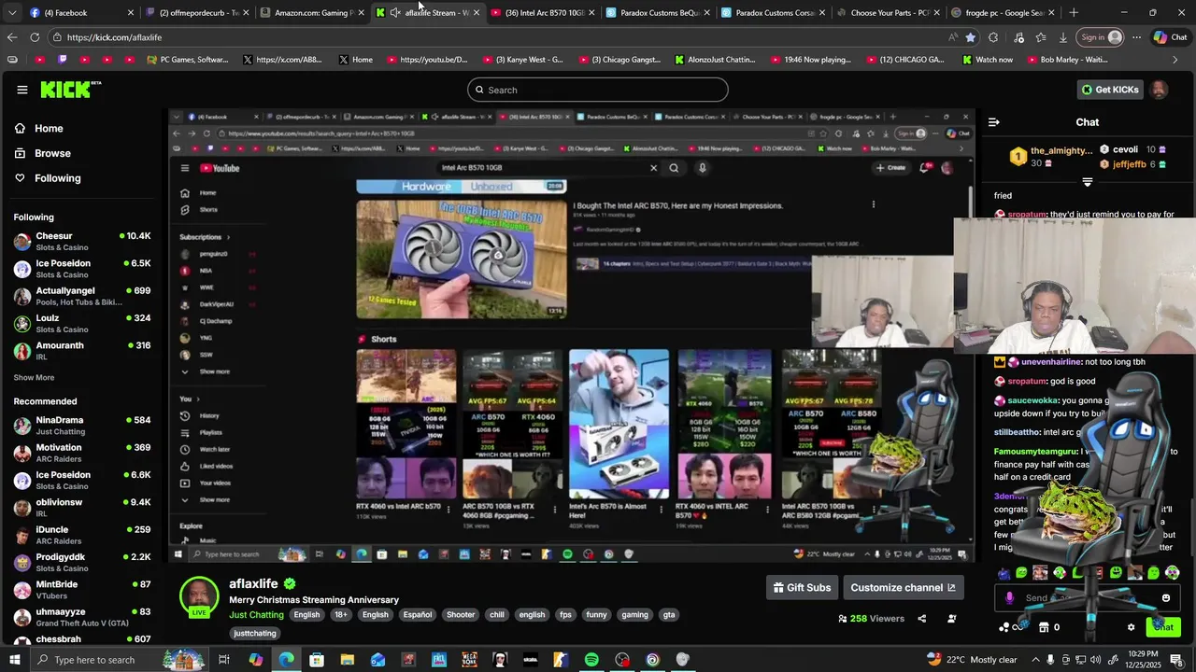Open Actuallyangel channel in sidebar
The height and width of the screenshot is (672, 1196).
pos(82,297)
